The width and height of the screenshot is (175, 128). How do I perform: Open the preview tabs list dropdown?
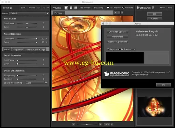(122, 13)
